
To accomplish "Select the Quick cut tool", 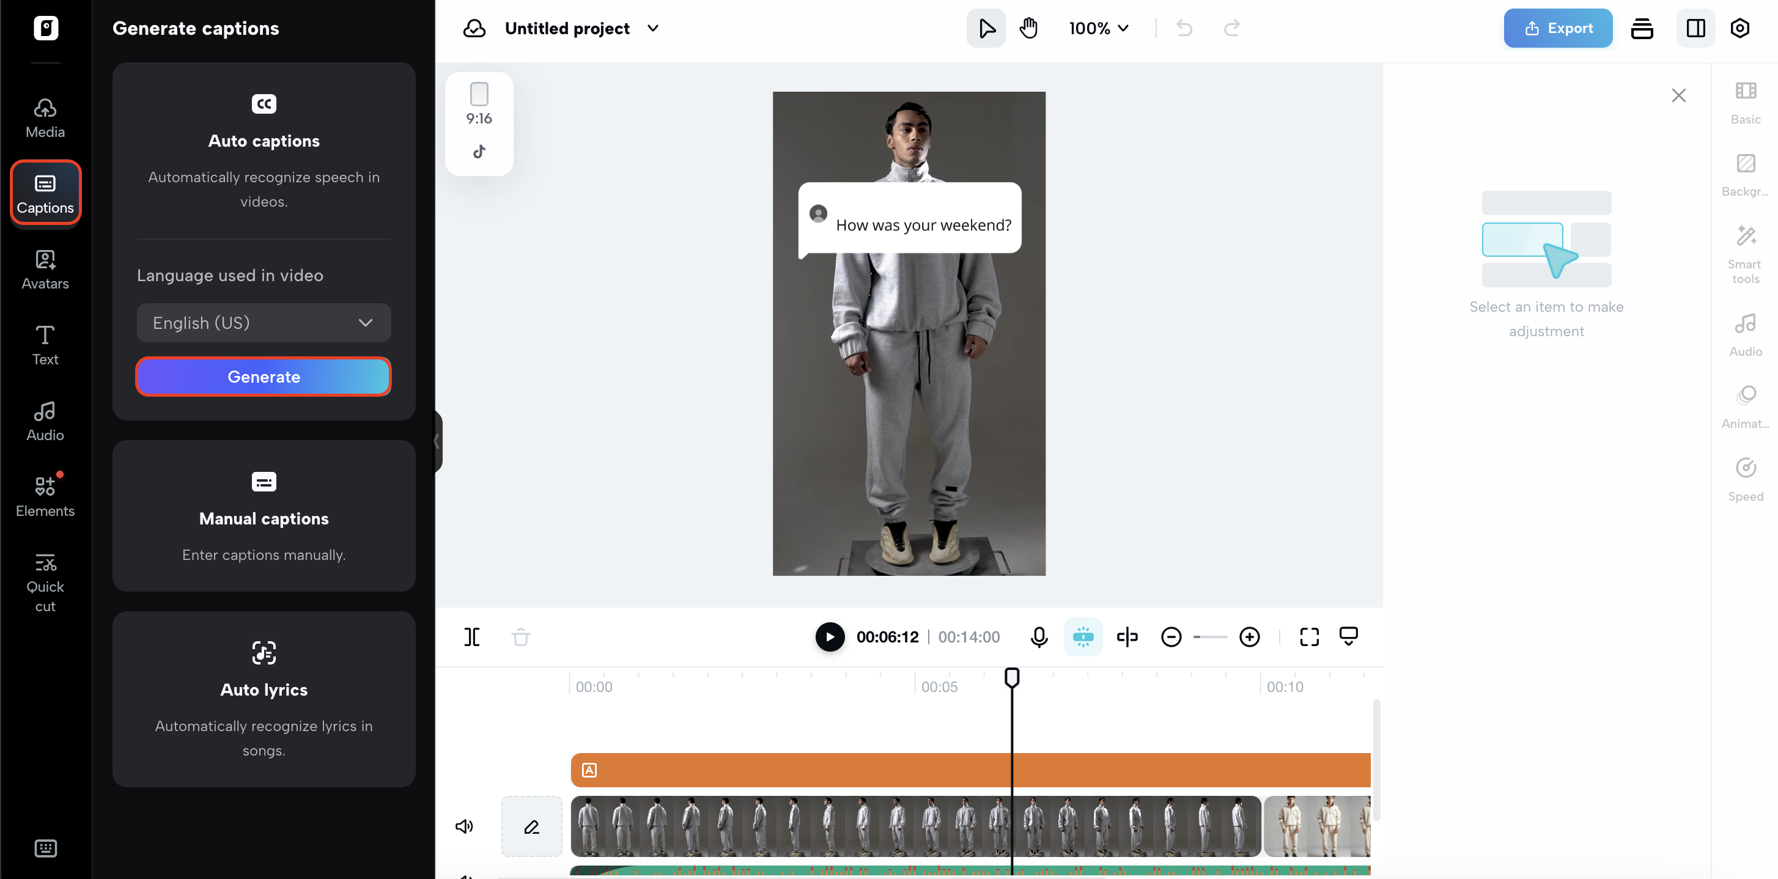I will (44, 581).
